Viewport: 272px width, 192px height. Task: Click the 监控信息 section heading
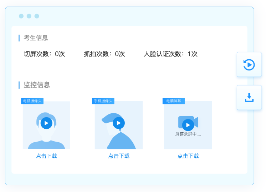(37, 85)
